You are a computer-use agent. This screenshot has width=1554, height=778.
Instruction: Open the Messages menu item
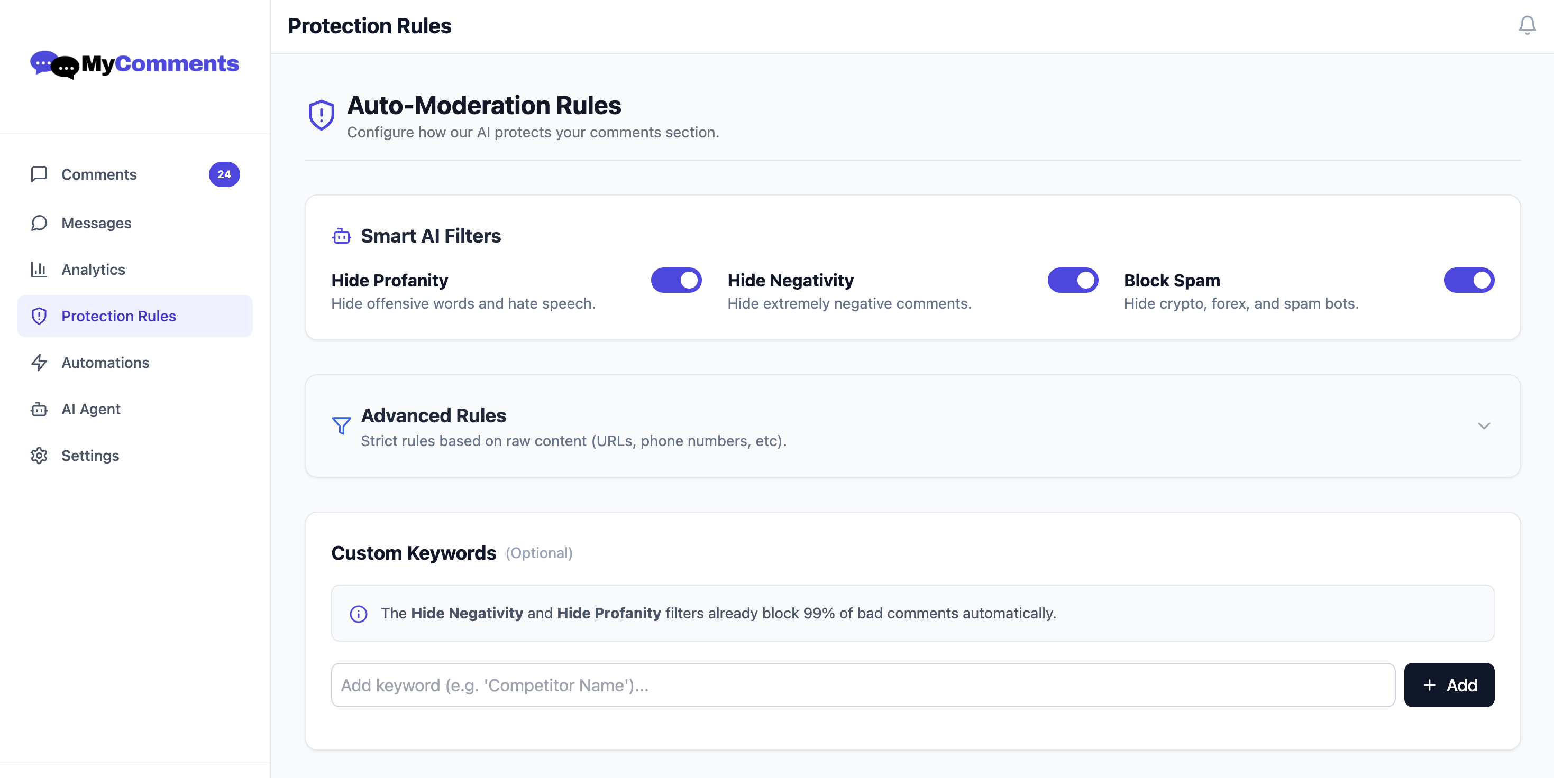(x=96, y=223)
